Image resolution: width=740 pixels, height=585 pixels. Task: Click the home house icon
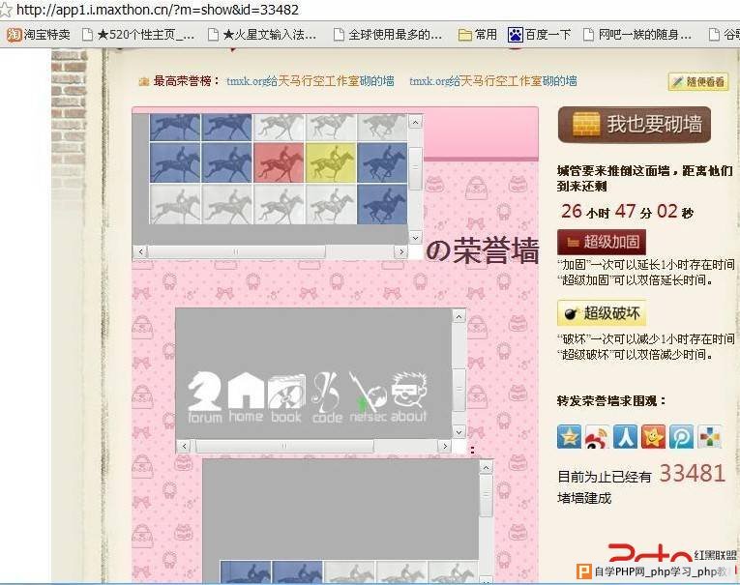click(x=246, y=397)
